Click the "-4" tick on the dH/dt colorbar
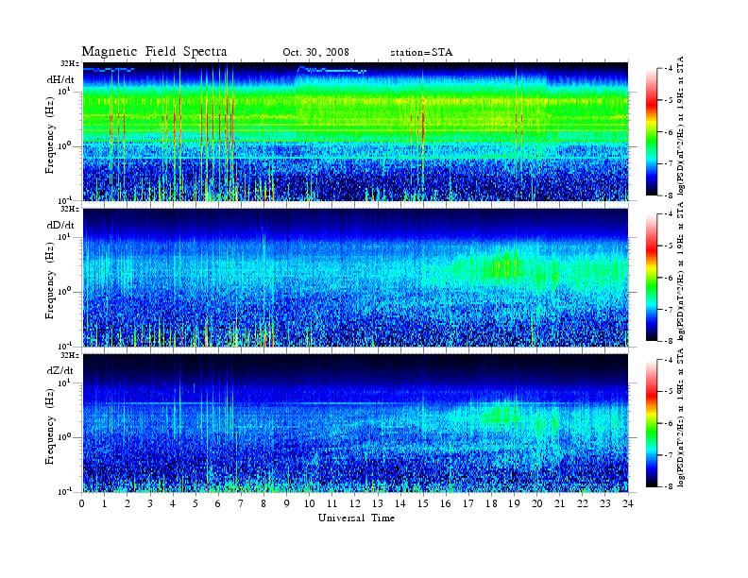Viewport: 748px width, 578px height. (x=669, y=69)
